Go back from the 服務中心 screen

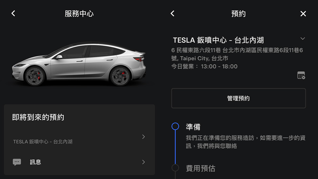point(13,14)
